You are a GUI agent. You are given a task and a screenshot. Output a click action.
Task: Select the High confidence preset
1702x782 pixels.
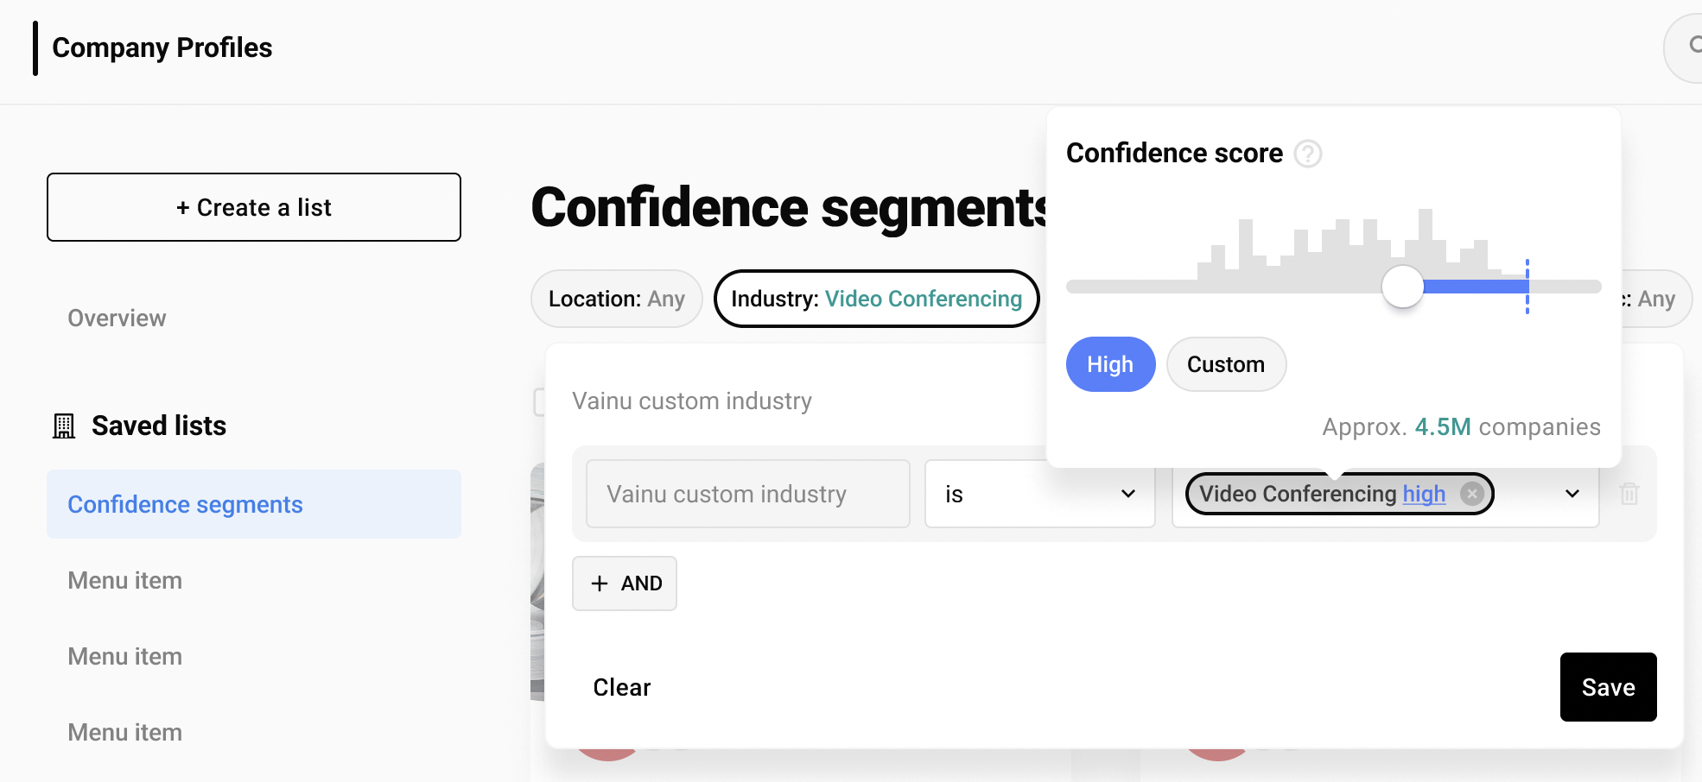tap(1109, 364)
